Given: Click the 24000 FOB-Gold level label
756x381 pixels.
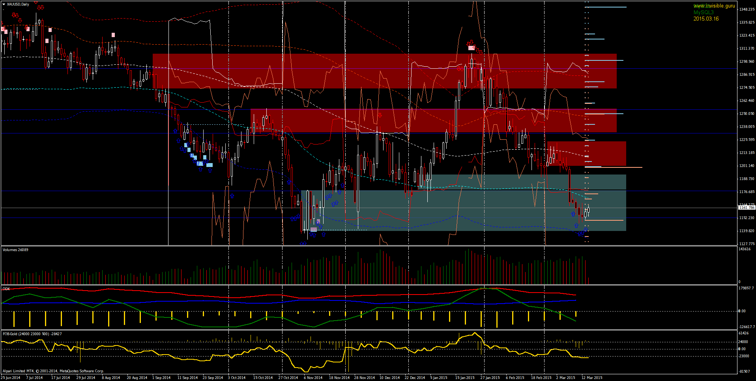Looking at the screenshot, I should tap(743, 342).
